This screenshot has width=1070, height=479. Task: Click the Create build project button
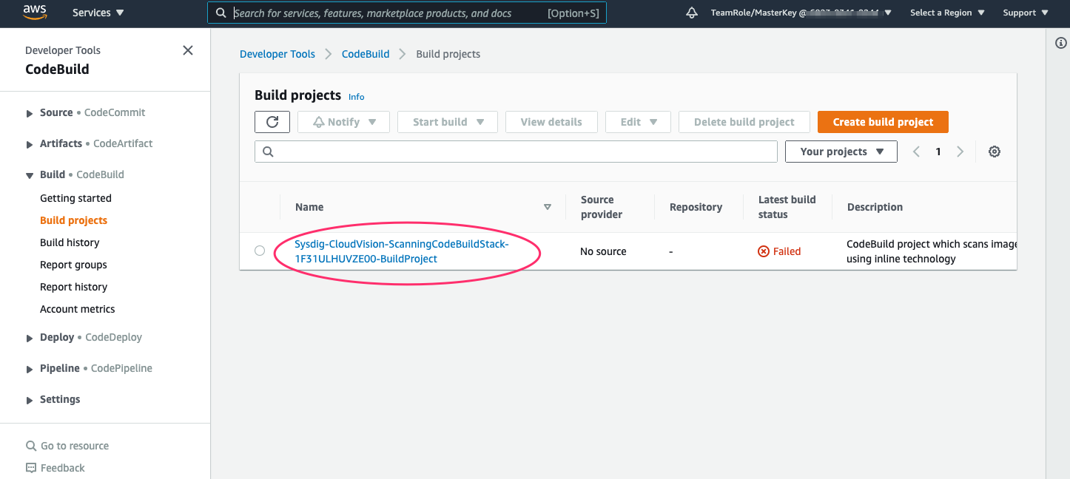[x=883, y=122]
